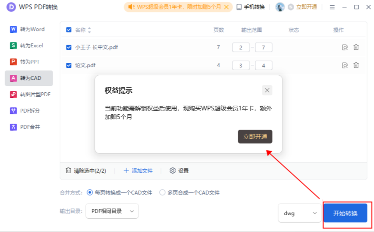Uncheck 论文.pdf checkbox
The height and width of the screenshot is (232, 374).
click(69, 65)
